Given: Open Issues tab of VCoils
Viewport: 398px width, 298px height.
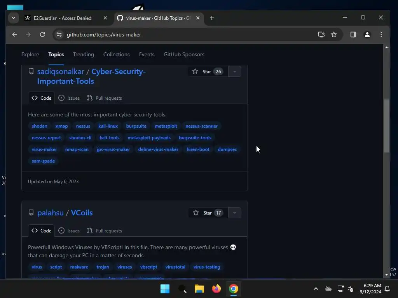Looking at the screenshot, I should point(69,231).
